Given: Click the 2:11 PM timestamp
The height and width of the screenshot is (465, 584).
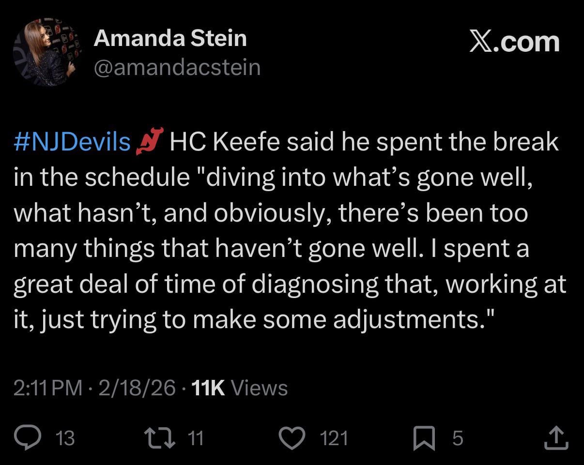Looking at the screenshot, I should tap(47, 388).
